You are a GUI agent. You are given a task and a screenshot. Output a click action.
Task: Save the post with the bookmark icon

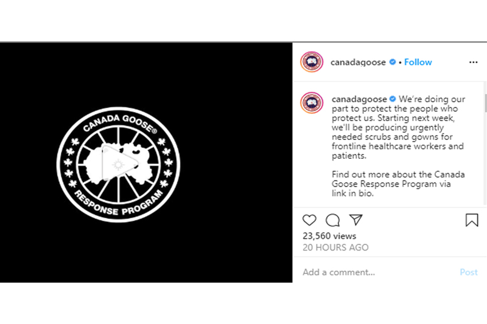click(x=472, y=220)
